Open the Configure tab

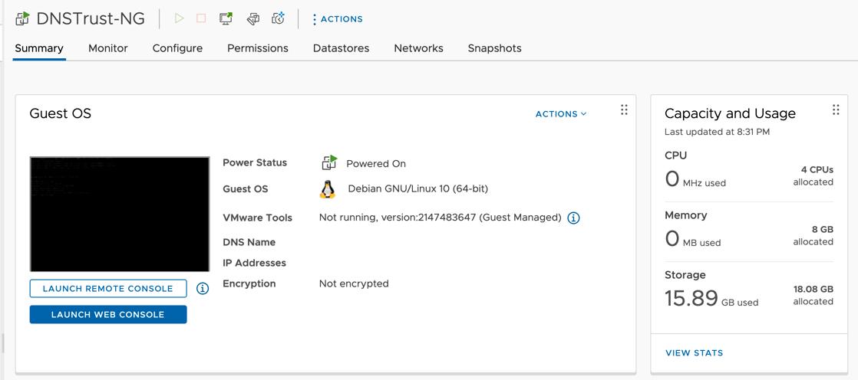pyautogui.click(x=177, y=48)
